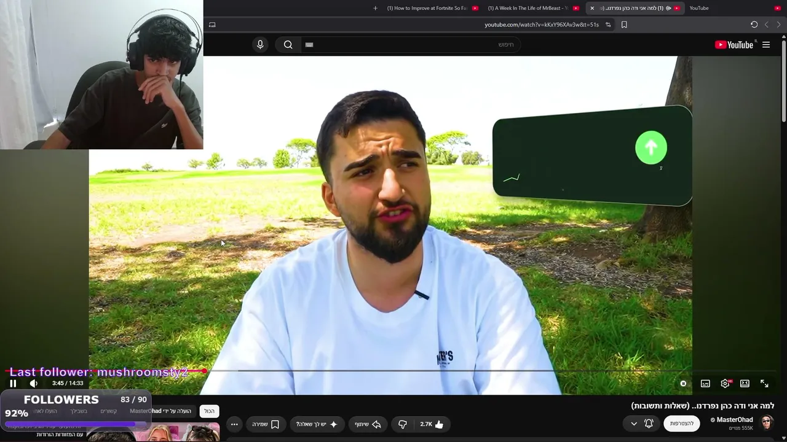This screenshot has height=442, width=787.
Task: Open the recommended video thumbnail below the chips
Action: [153, 433]
